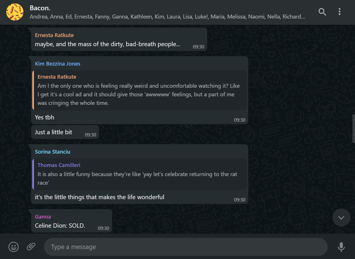Screen dimensions: 355x259
Task: Click sender name Ganna
Action: tap(43, 217)
